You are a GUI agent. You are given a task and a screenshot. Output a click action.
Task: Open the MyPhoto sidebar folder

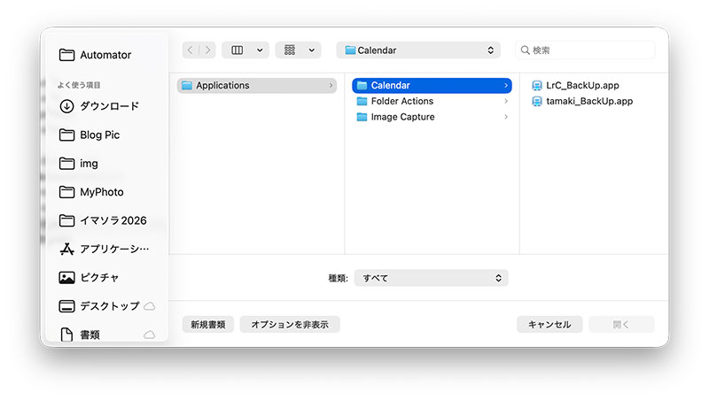(x=101, y=192)
